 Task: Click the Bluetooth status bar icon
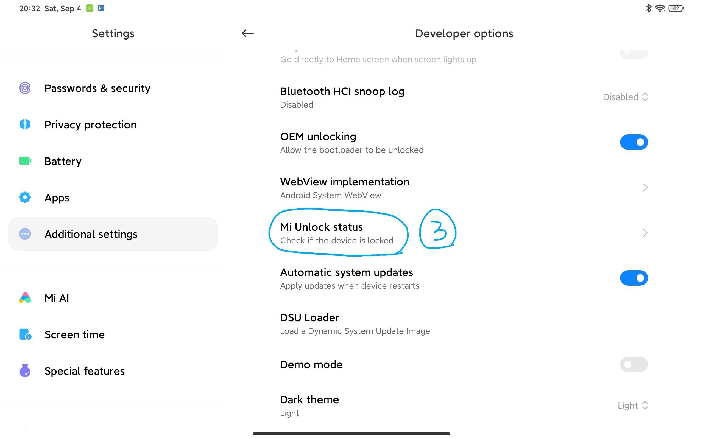coord(648,9)
